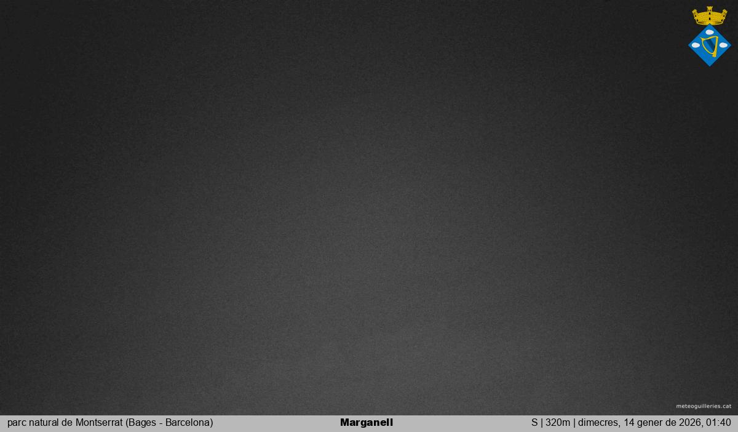Click the "01:40" capture time

coord(719,423)
